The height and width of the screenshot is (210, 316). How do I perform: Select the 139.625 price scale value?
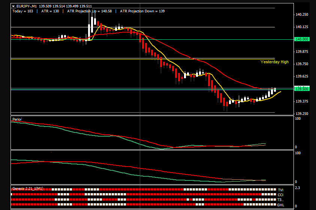[302, 76]
